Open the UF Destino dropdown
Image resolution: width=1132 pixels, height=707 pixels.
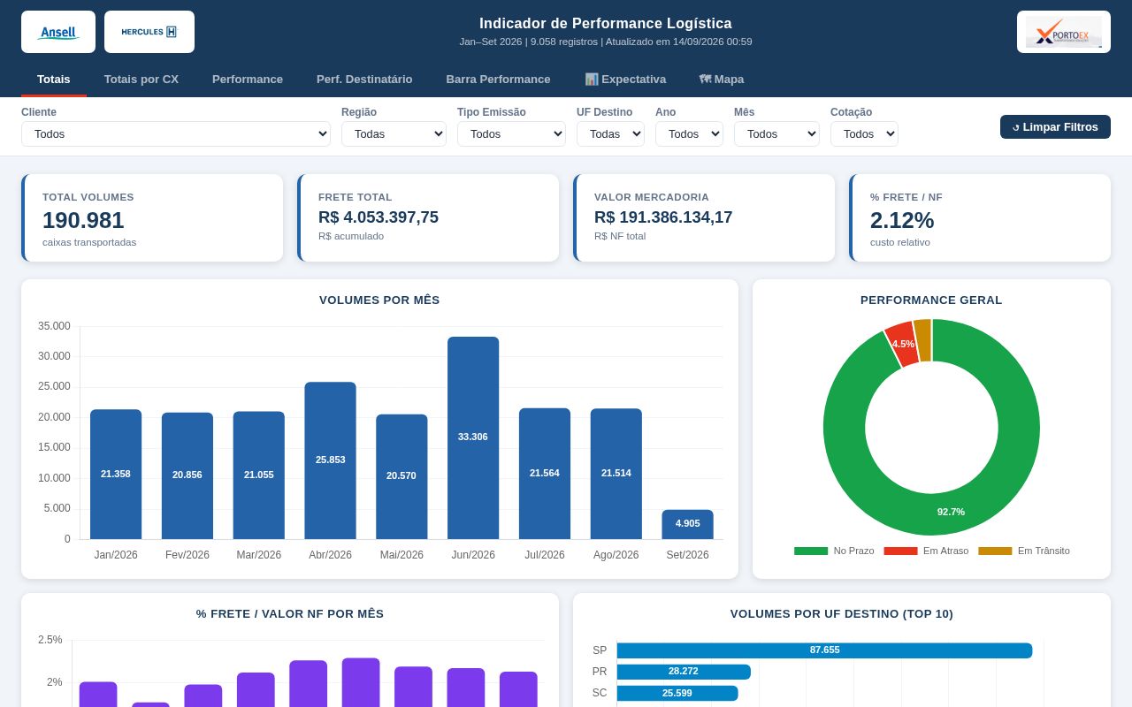coord(610,134)
